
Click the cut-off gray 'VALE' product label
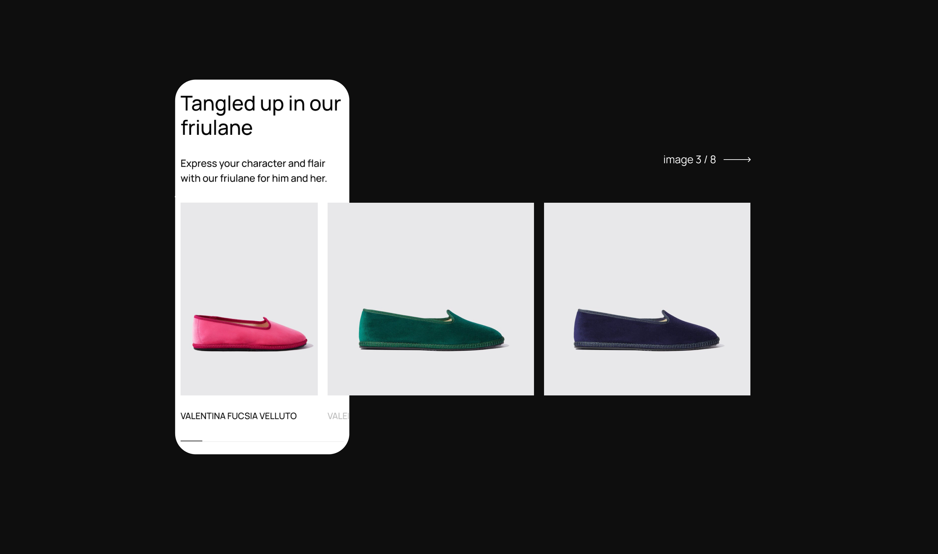click(338, 416)
